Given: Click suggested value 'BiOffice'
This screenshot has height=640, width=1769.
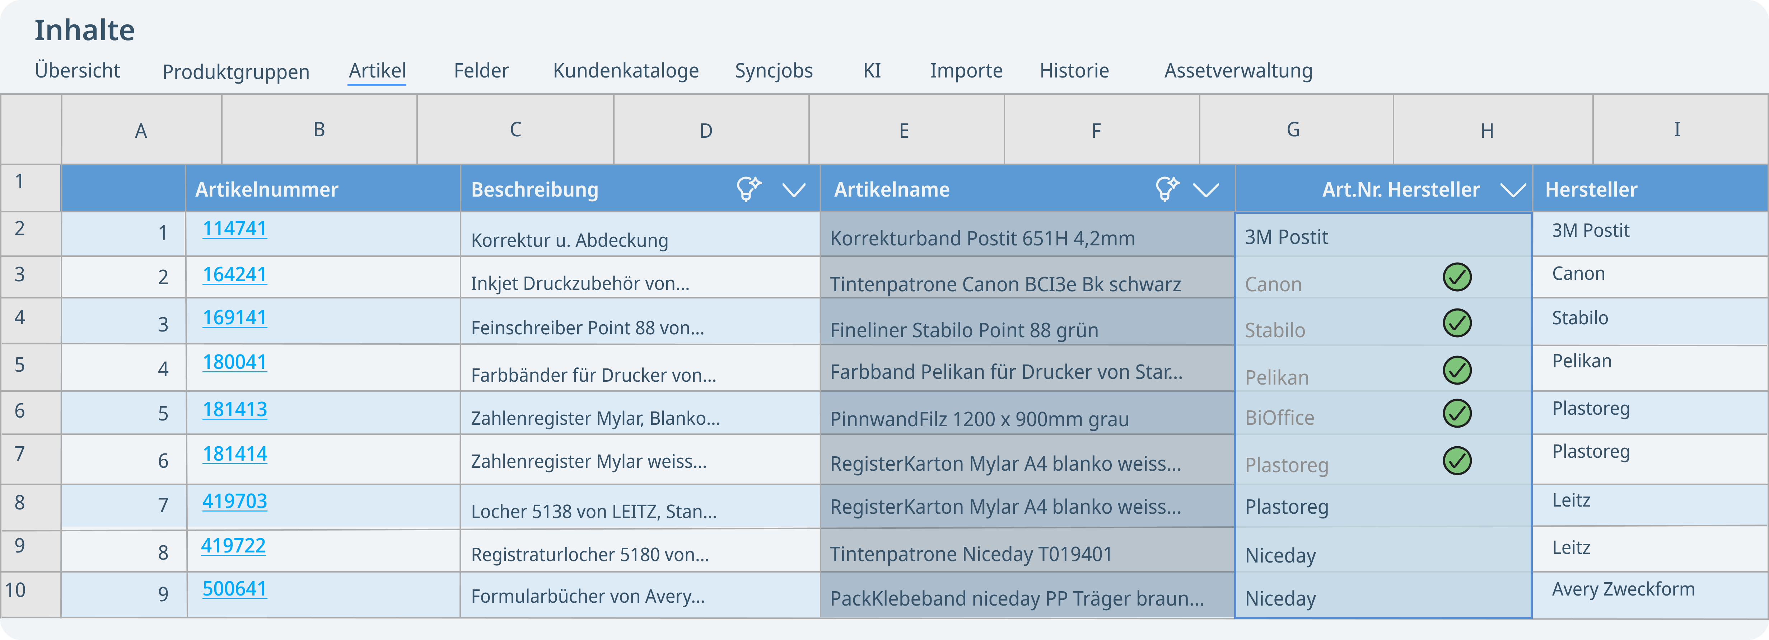Looking at the screenshot, I should click(1279, 418).
